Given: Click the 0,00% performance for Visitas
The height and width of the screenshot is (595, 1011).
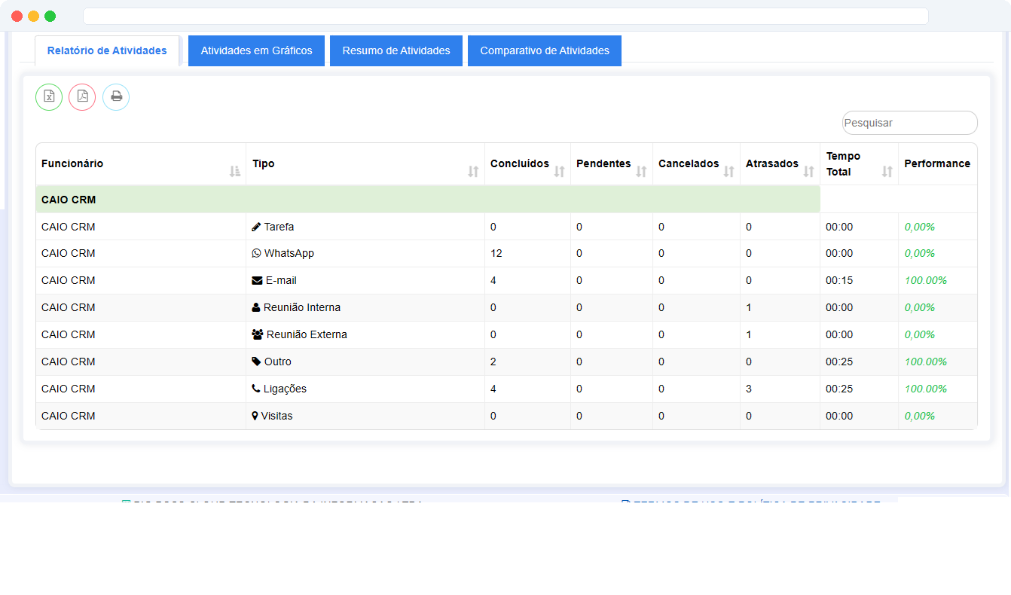Looking at the screenshot, I should pyautogui.click(x=920, y=416).
